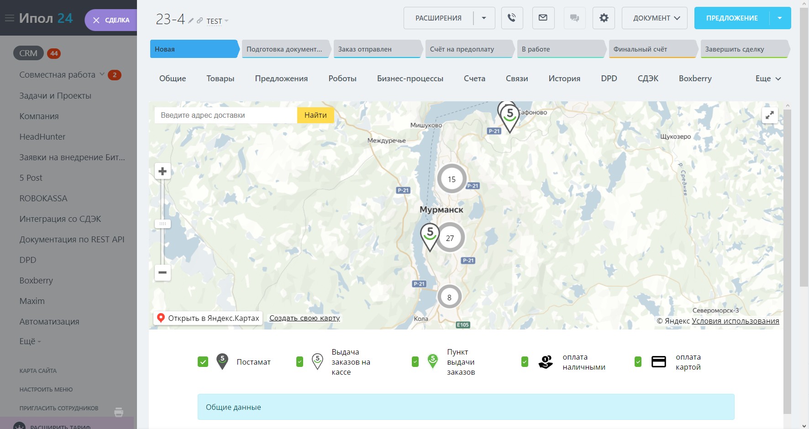Viewport: 809px width, 429px height.
Task: Toggle the hamburger menu icon
Action: coord(9,18)
